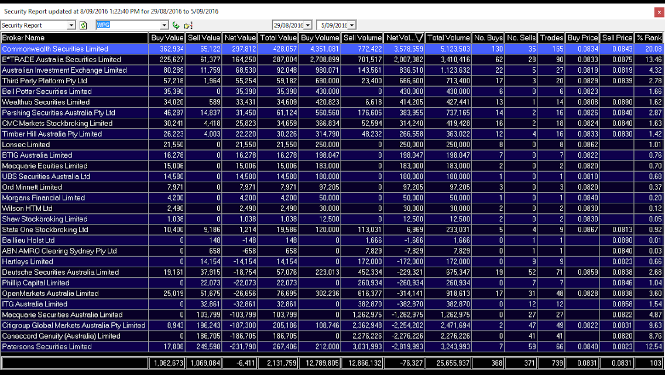Select State One Stockbroking Ltd row

(332, 229)
